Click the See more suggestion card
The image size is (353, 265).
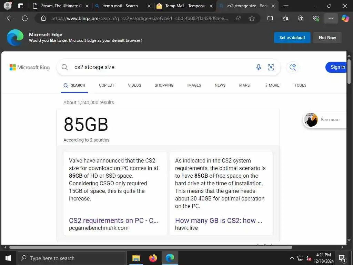(x=325, y=120)
